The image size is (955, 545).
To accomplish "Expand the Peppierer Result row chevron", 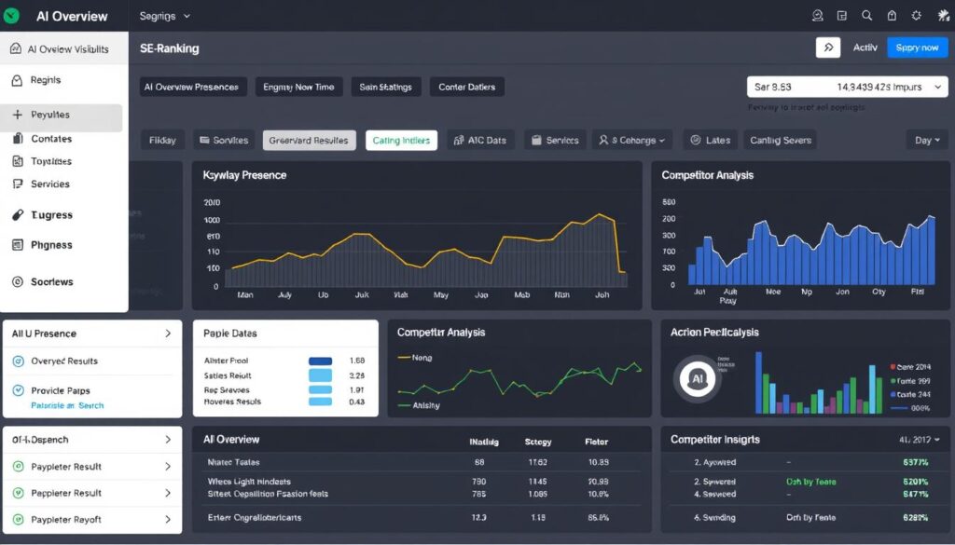I will (x=168, y=493).
